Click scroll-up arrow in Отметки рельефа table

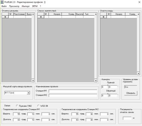(x=33, y=14)
